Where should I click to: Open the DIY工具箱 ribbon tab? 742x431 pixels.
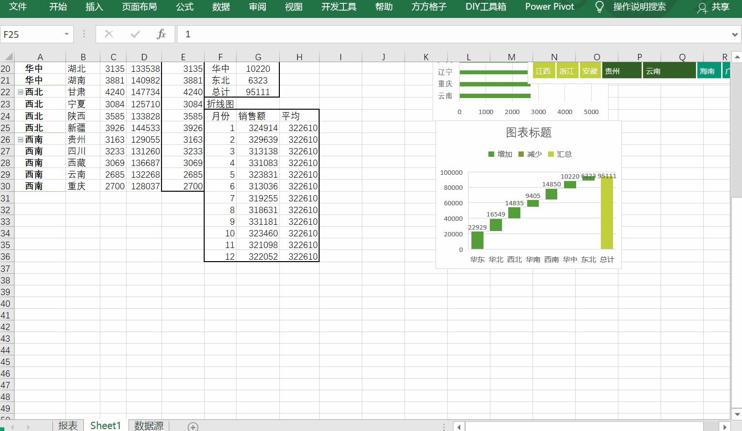point(485,7)
